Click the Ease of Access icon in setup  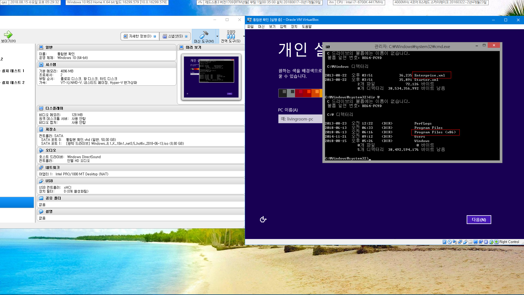(263, 219)
